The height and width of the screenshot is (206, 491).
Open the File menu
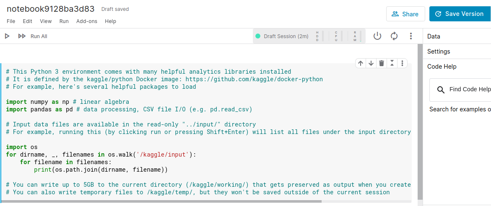[11, 21]
